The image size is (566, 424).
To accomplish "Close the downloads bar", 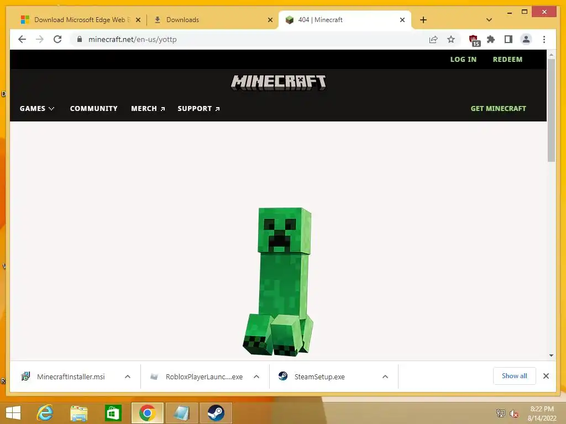I will click(546, 376).
